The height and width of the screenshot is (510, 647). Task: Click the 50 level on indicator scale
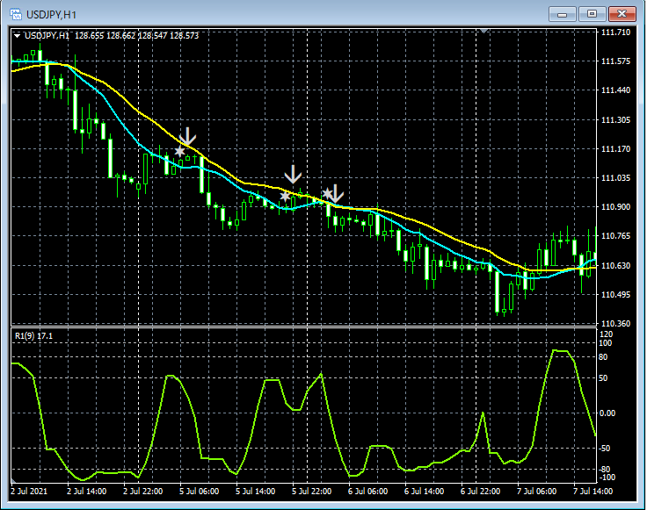[x=603, y=377]
